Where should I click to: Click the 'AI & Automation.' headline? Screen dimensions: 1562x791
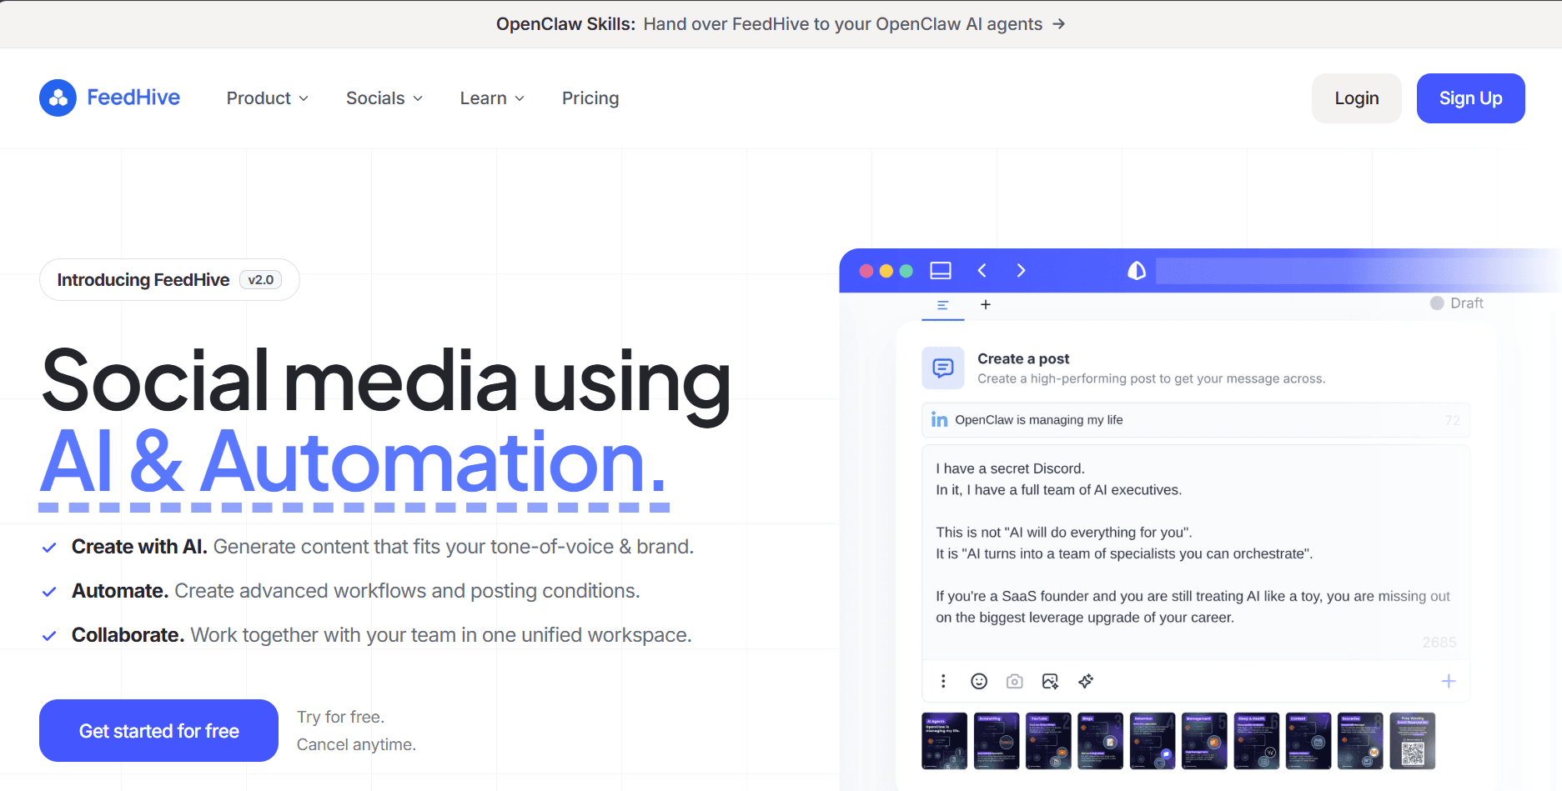tap(354, 463)
